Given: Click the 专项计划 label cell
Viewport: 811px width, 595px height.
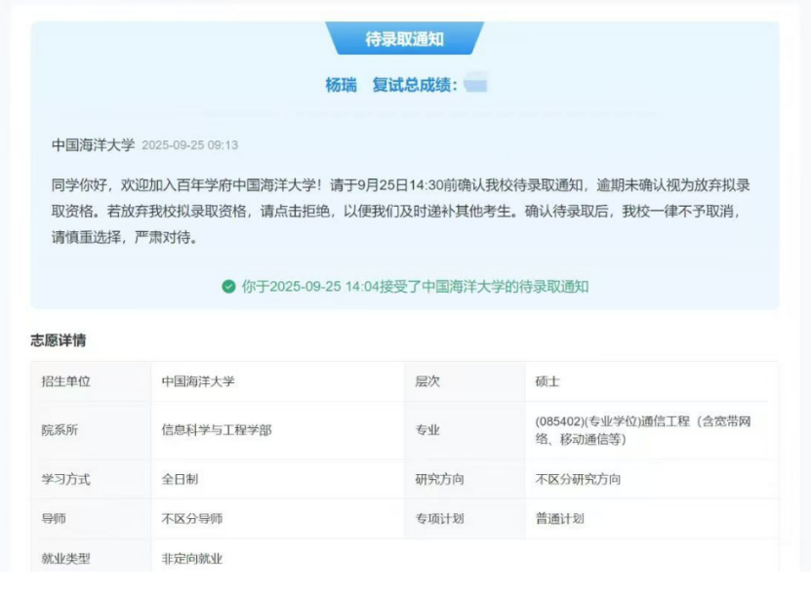Looking at the screenshot, I should [x=465, y=519].
